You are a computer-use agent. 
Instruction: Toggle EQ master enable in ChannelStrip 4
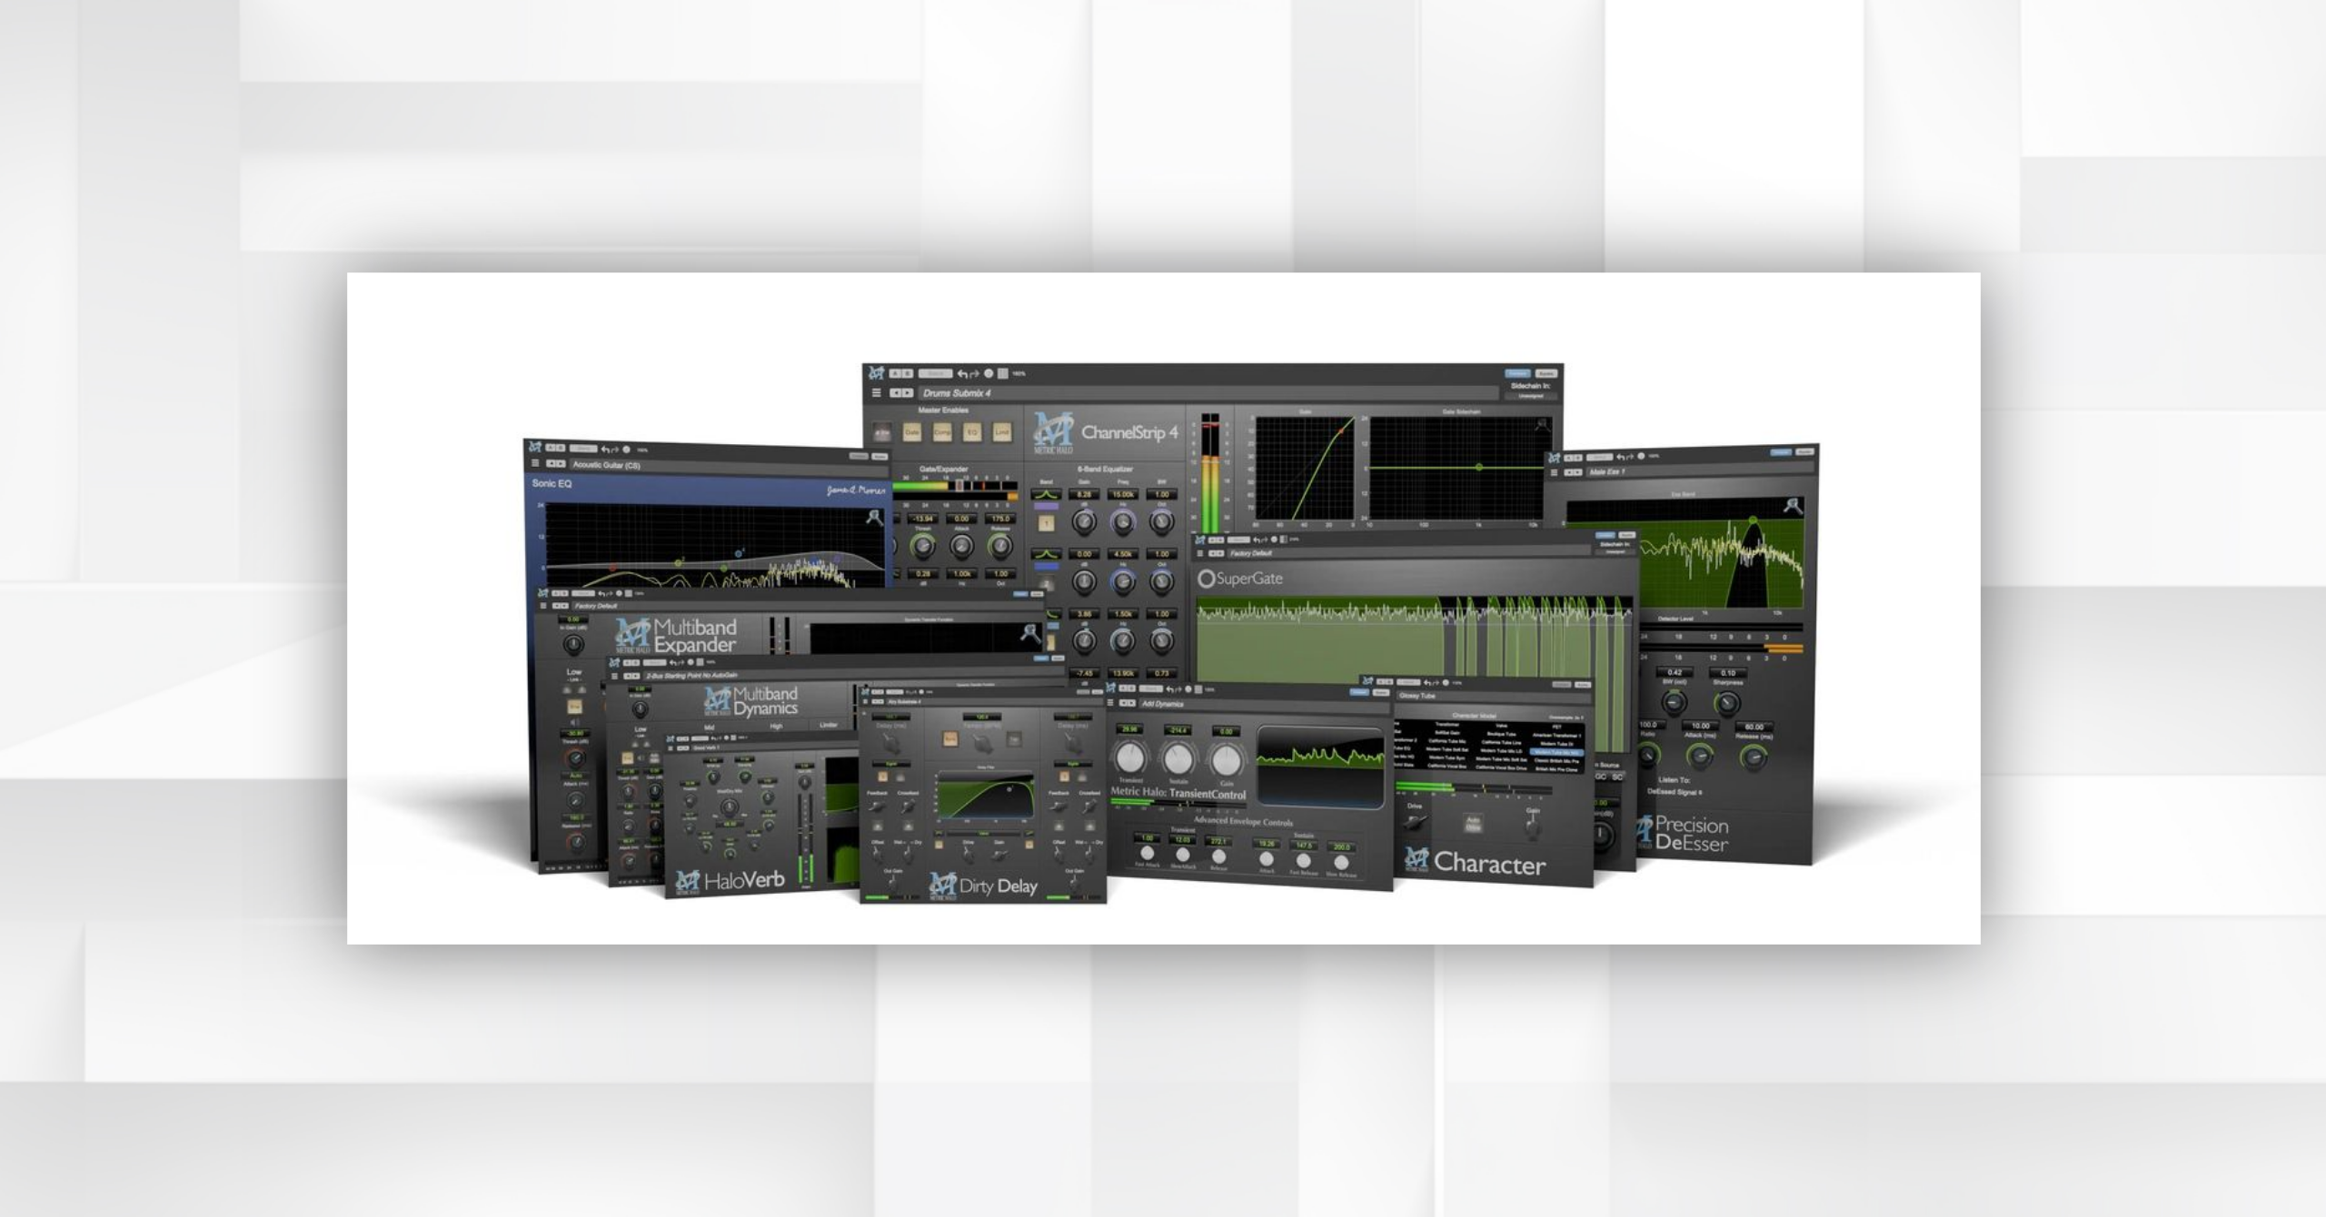tap(972, 432)
